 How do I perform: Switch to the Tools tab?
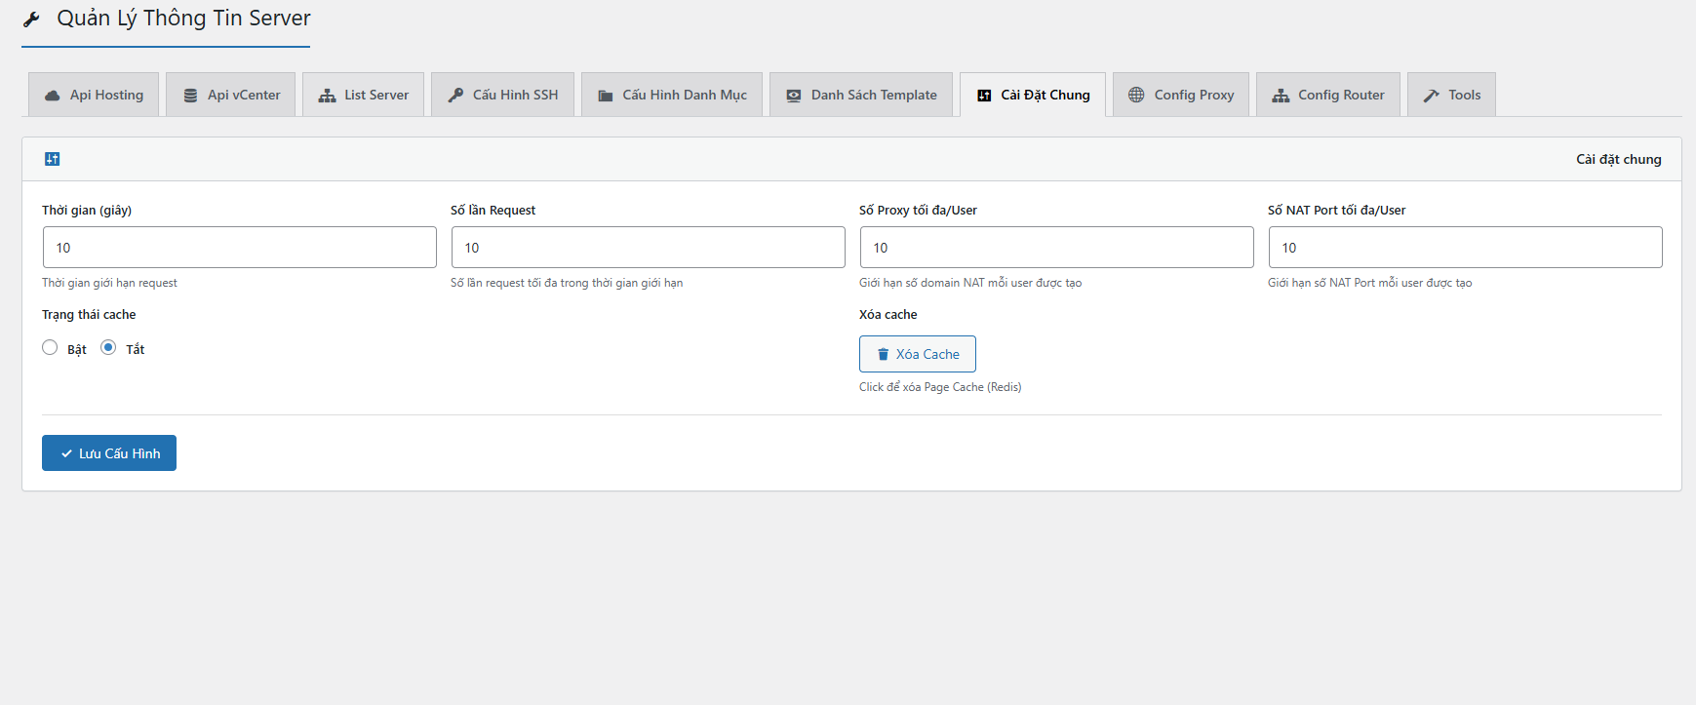(1450, 95)
